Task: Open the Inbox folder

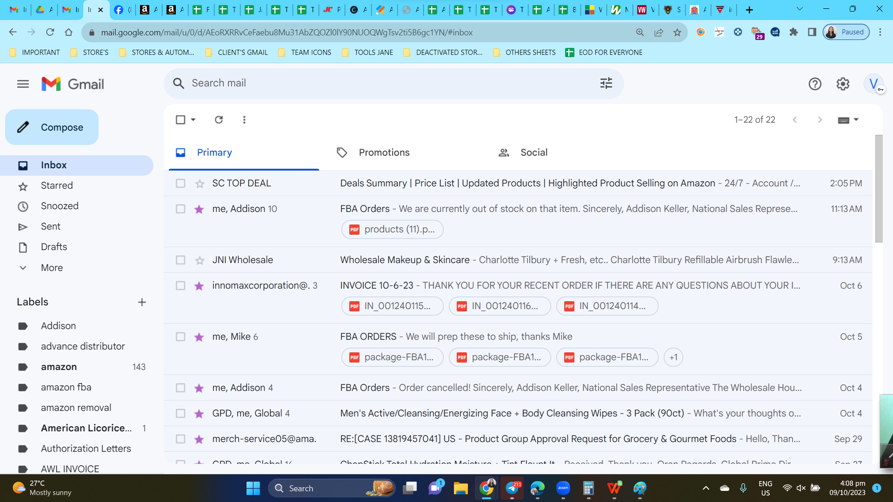Action: 77,165
